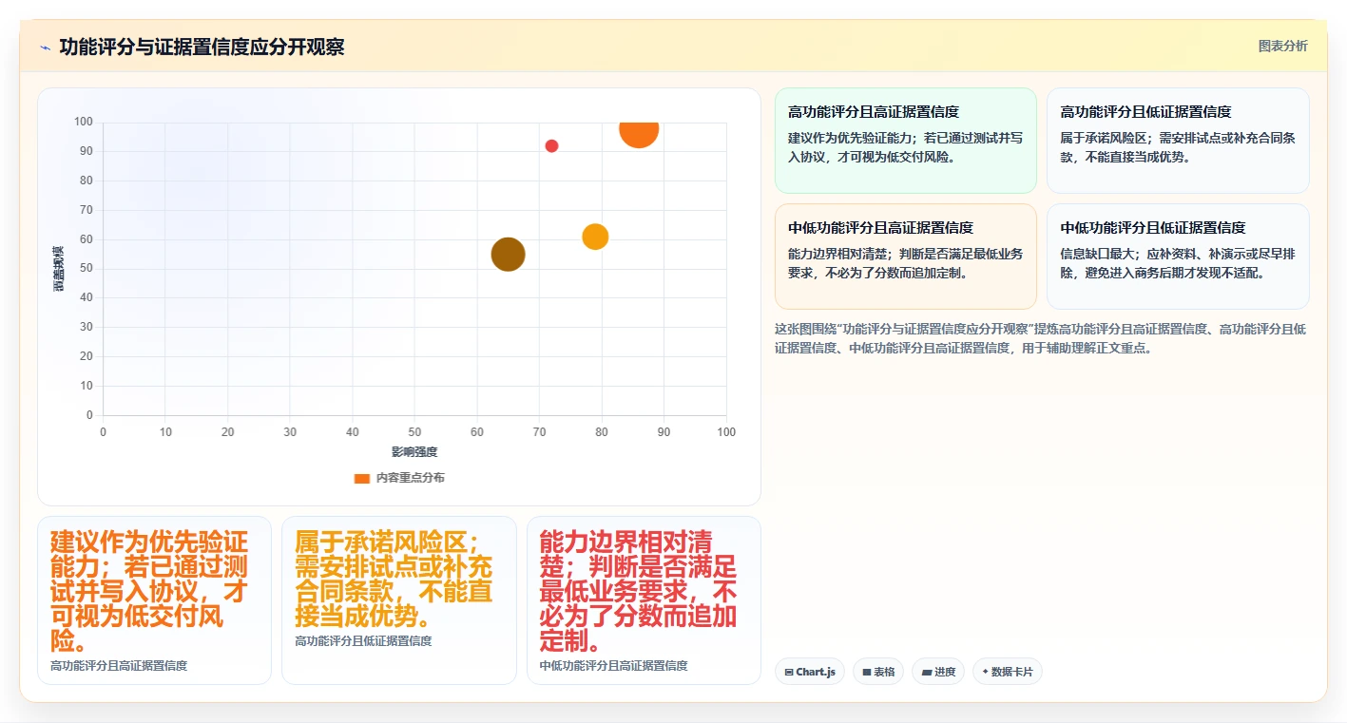Image resolution: width=1347 pixels, height=723 pixels.
Task: Click the caption 高功能评分且低证据置信度 under yellow text
Action: pos(363,641)
